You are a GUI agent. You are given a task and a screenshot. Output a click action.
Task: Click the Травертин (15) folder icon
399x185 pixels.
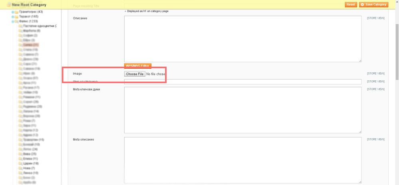20,140
